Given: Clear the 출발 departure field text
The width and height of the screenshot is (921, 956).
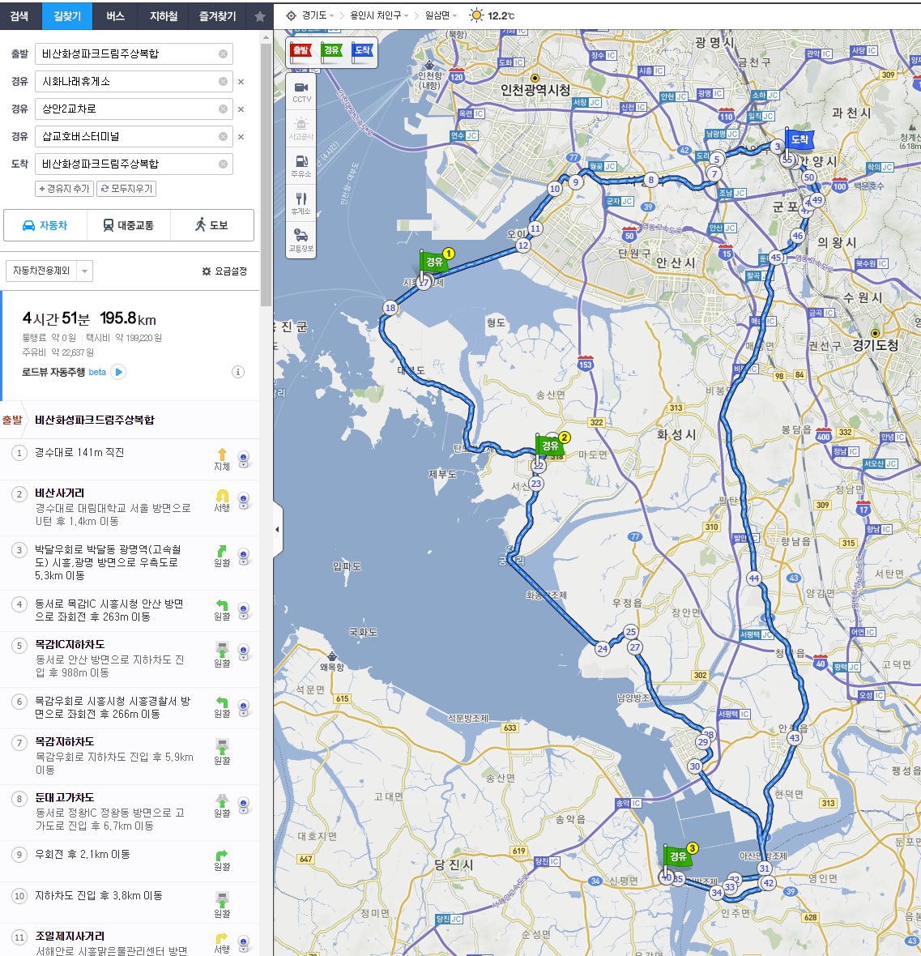Looking at the screenshot, I should [x=223, y=54].
